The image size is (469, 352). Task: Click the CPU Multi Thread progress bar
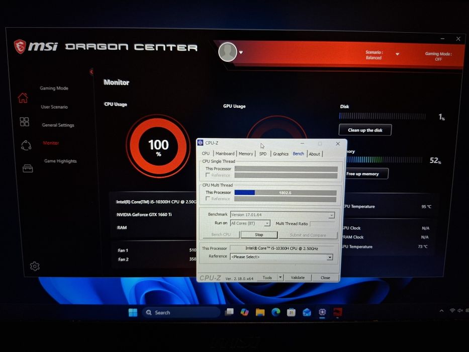tap(286, 193)
